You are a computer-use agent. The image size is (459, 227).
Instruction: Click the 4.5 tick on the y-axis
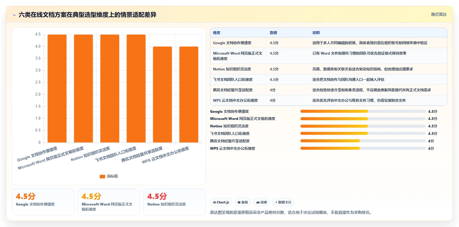38,35
